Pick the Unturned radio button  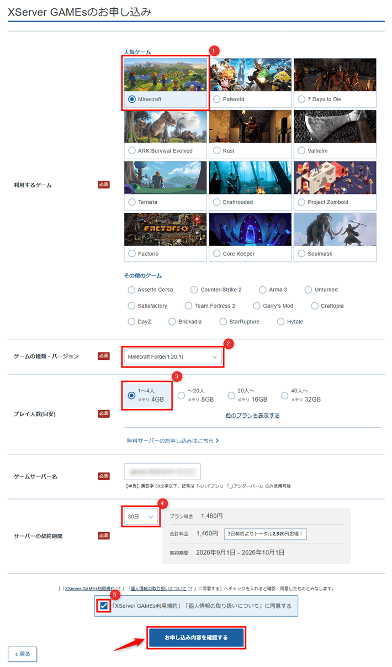coord(308,290)
